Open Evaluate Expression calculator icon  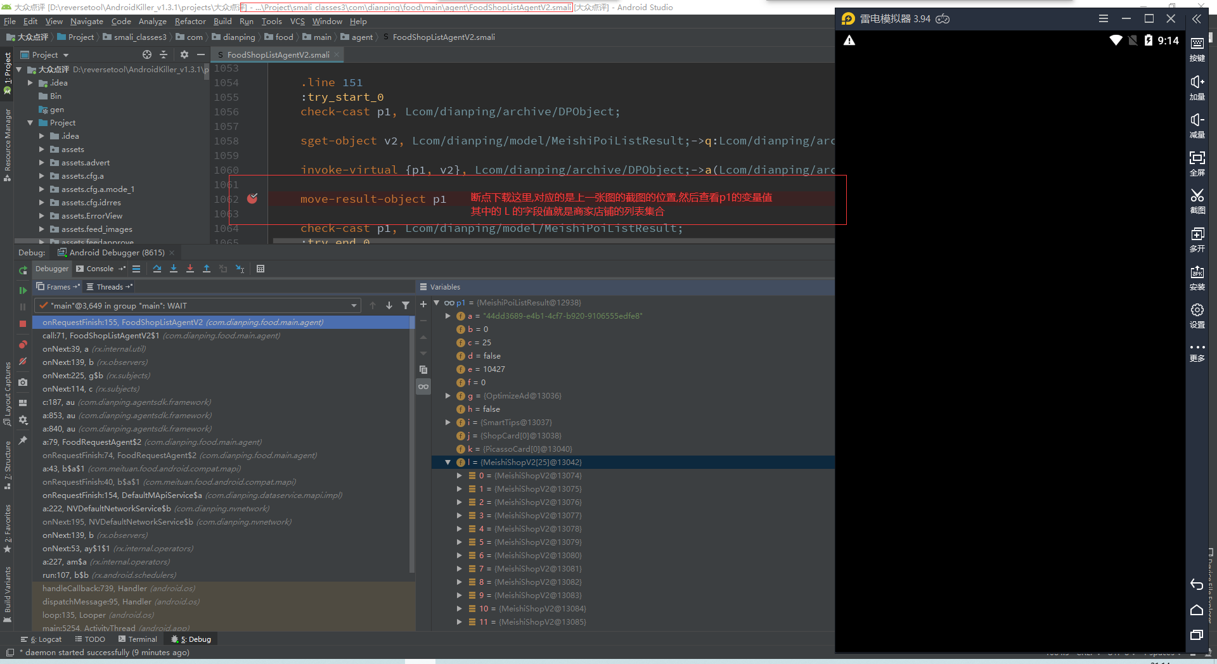(261, 269)
